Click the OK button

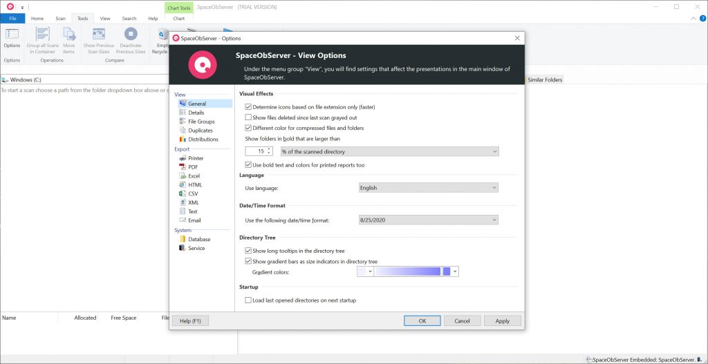coord(422,321)
